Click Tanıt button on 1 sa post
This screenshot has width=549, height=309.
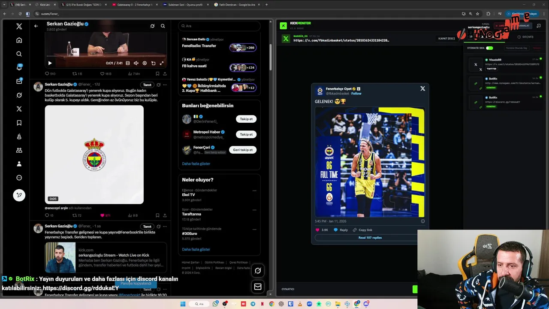point(147,226)
